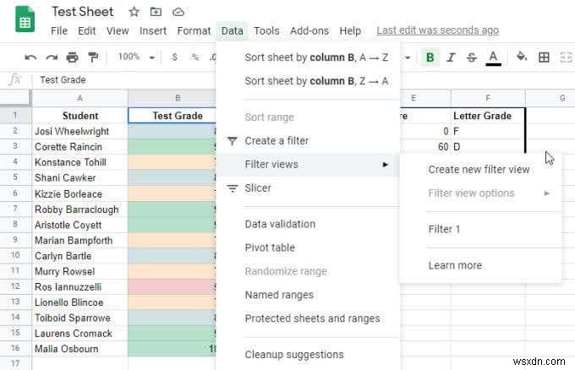Click the Print icon
The width and height of the screenshot is (575, 370).
pyautogui.click(x=72, y=57)
